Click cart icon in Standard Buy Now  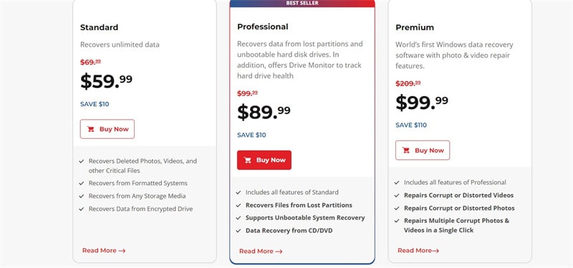(91, 129)
